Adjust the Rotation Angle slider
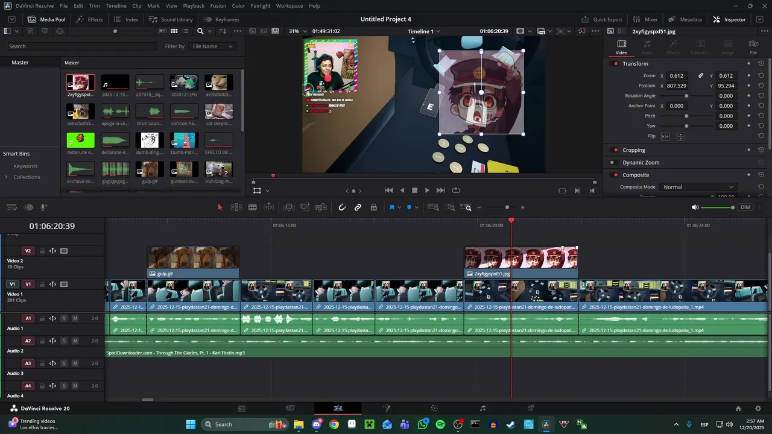 (686, 96)
